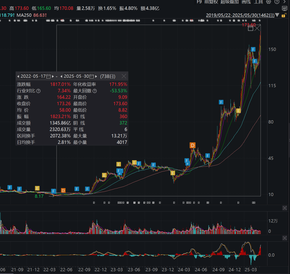Screen dimensions: 290x274
Task: Step start date 2022-05-17 forward one day
Action: click(53, 76)
